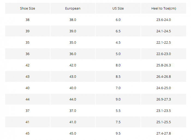Click the European 41.0 cell
Viewport: 191px width, 140px height.
pyautogui.click(x=73, y=122)
